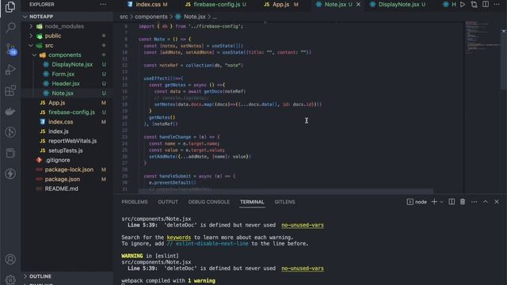Open Form.jsx in the explorer
This screenshot has width=507, height=285.
(67, 74)
